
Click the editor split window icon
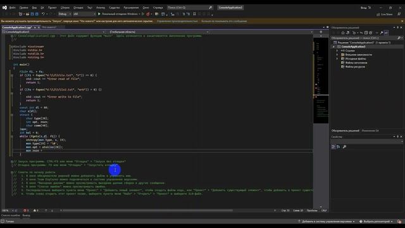pos(321,32)
